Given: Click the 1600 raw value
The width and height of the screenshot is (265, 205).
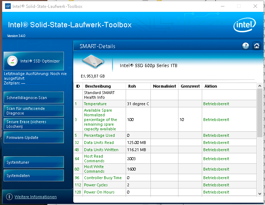Looking at the screenshot, I should click(131, 169).
